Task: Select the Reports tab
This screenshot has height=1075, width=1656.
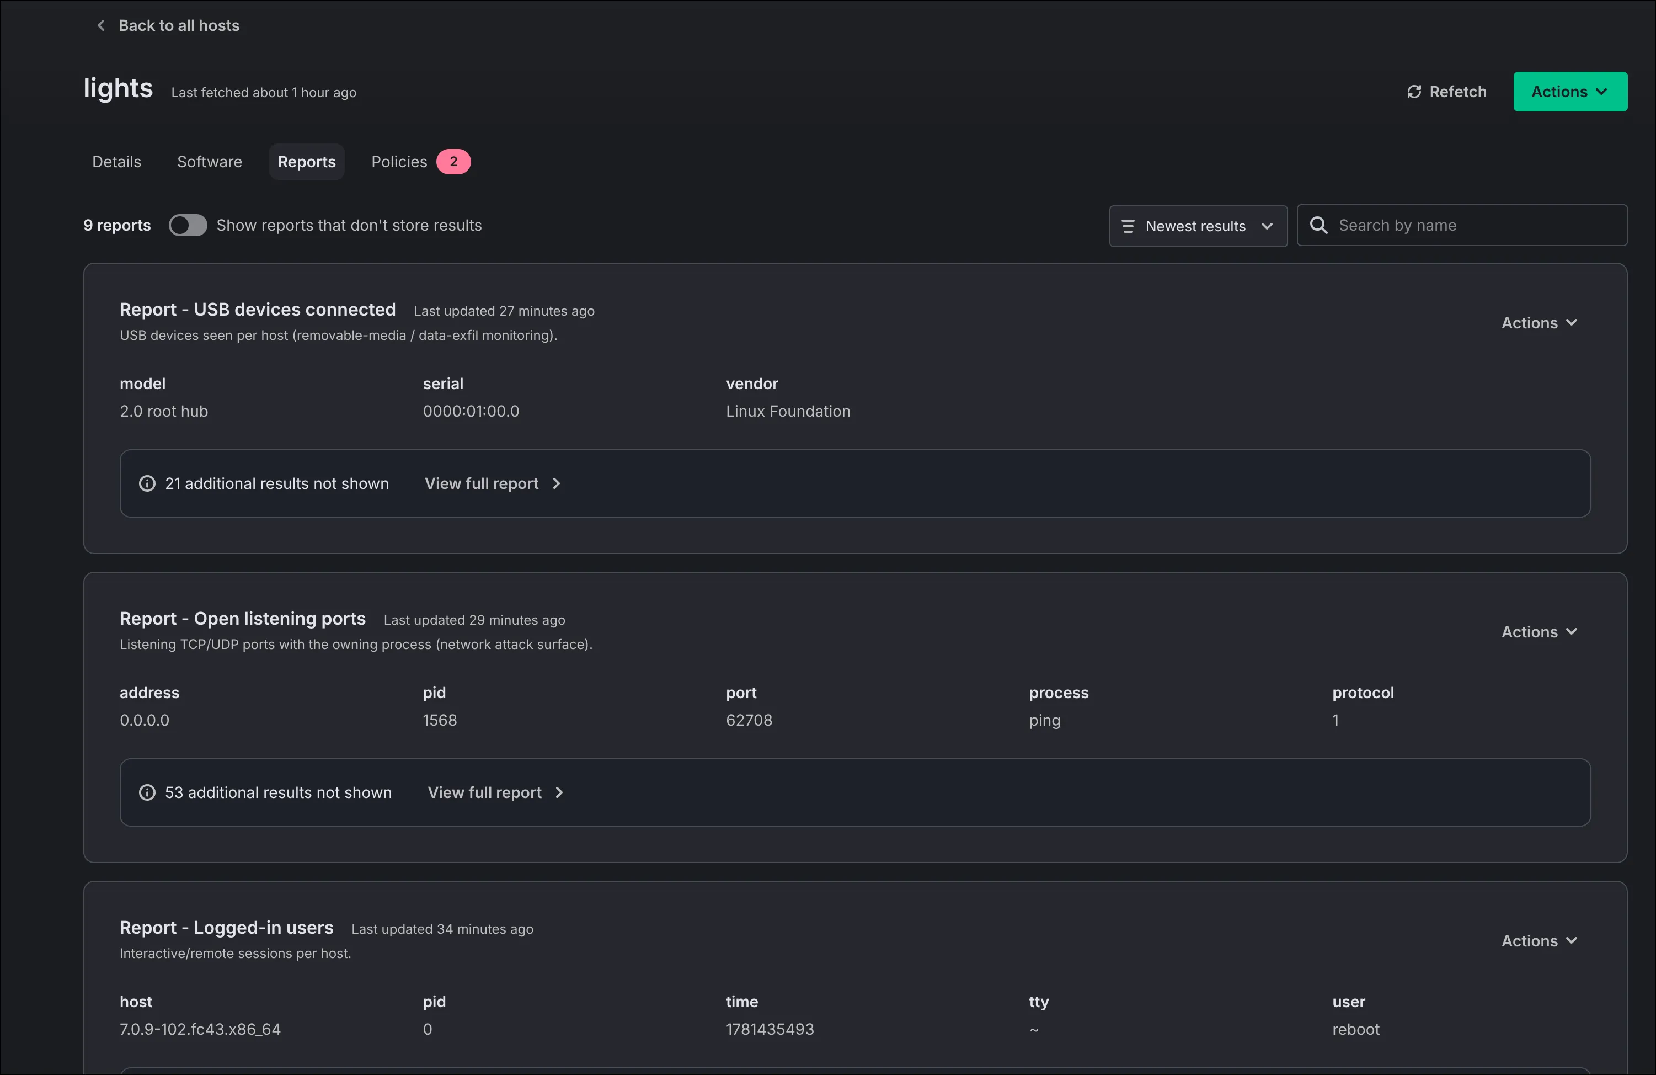Action: [307, 162]
